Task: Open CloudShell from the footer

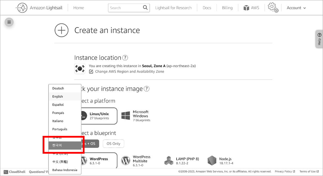Action: point(14,172)
